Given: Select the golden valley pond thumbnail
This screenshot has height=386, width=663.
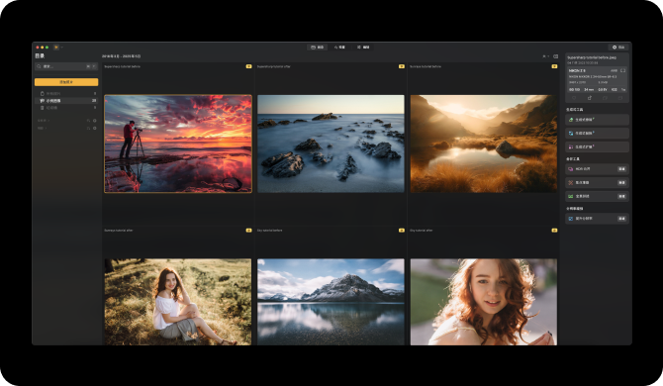Looking at the screenshot, I should point(484,144).
